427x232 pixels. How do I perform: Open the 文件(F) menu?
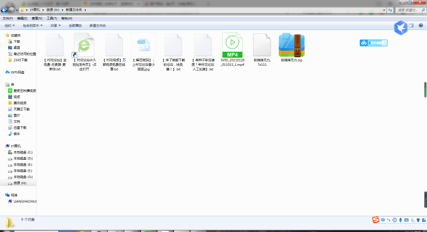coord(7,18)
